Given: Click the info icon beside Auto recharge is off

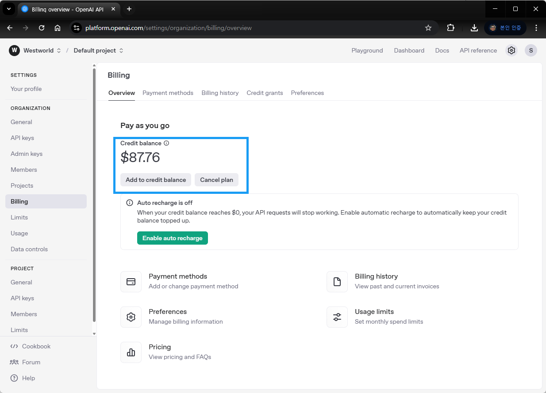Looking at the screenshot, I should 130,203.
